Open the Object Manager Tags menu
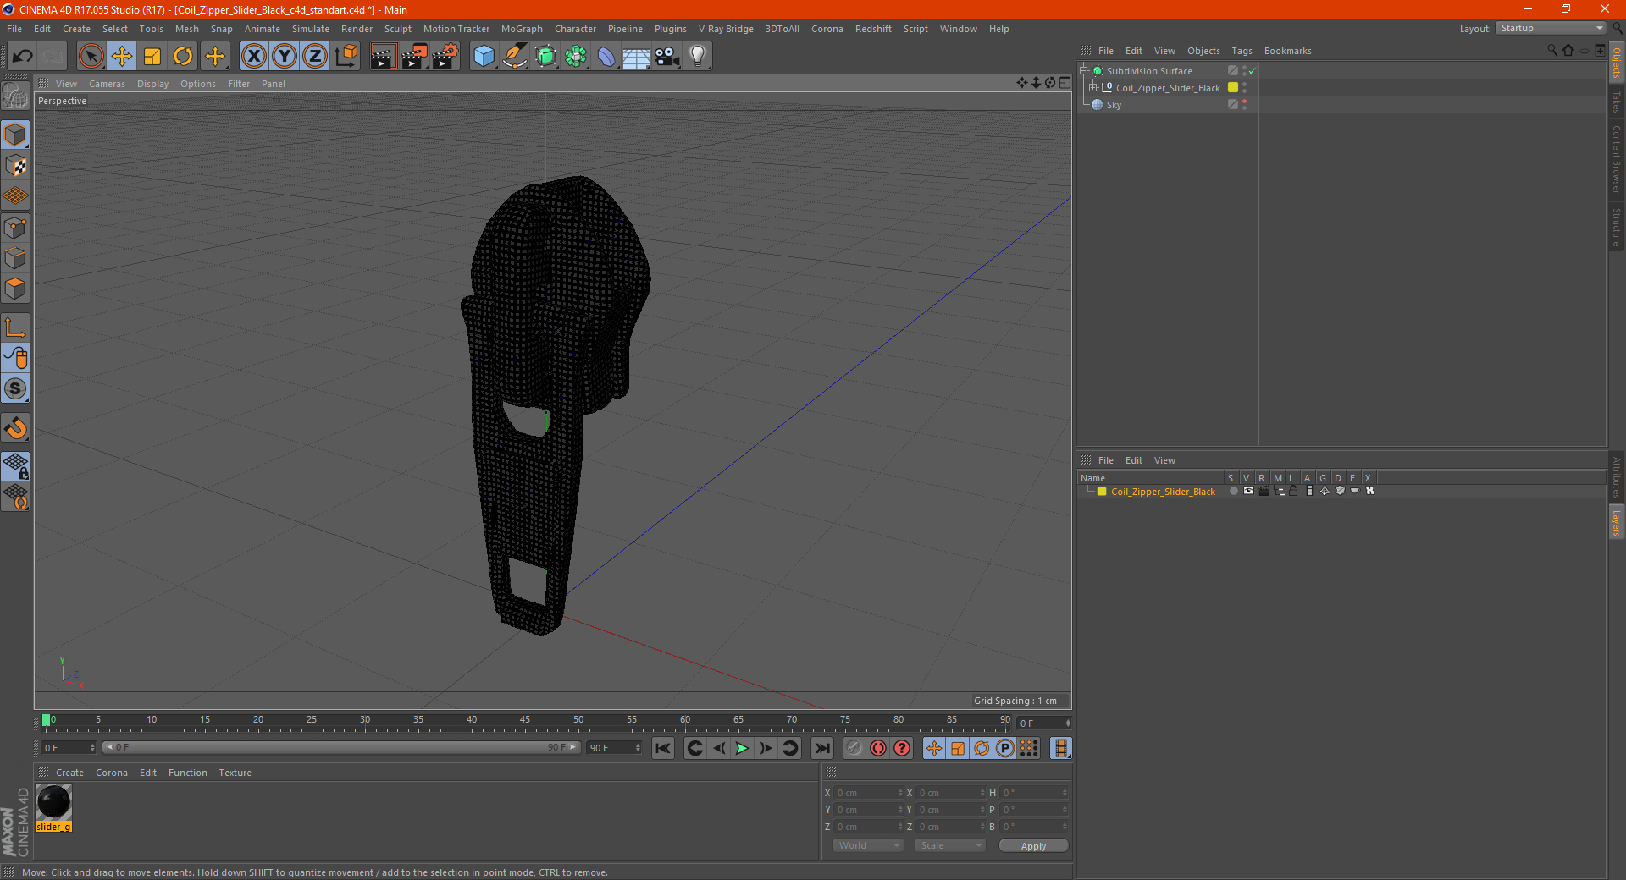Image resolution: width=1626 pixels, height=880 pixels. click(x=1242, y=51)
